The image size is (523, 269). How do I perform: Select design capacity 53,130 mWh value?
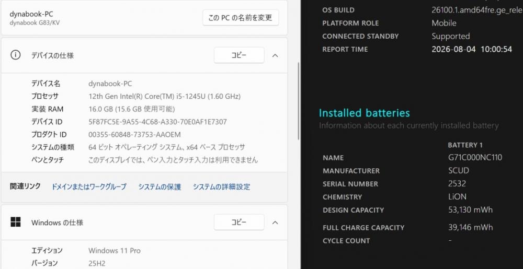click(x=470, y=210)
